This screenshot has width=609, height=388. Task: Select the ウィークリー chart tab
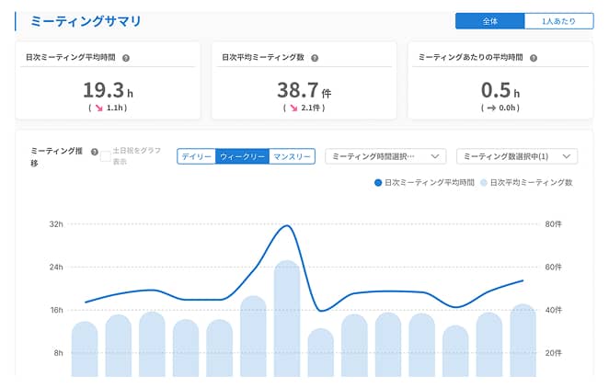tap(242, 156)
